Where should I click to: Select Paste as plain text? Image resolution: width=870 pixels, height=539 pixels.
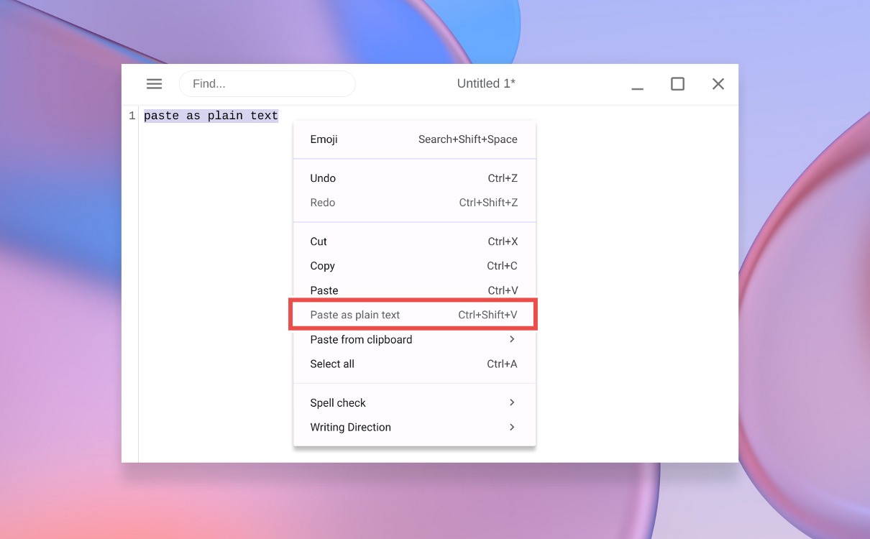(414, 315)
